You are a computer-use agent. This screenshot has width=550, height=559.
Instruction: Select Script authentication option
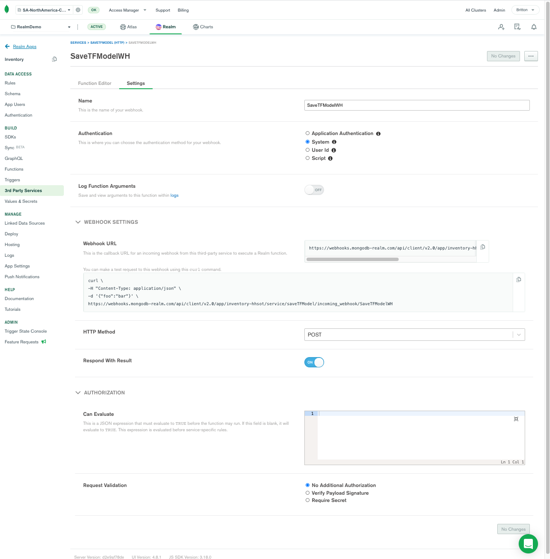point(307,158)
